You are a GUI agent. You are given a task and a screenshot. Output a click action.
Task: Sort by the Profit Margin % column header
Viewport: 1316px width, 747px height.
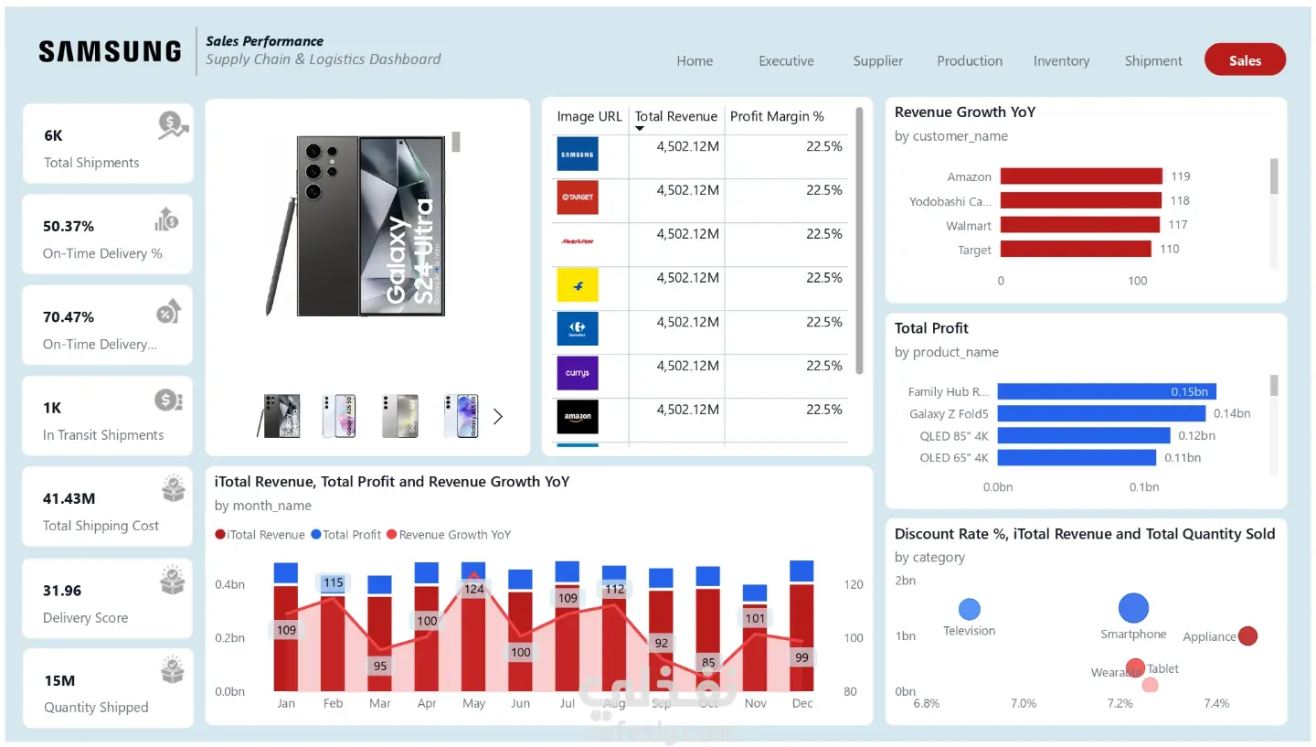coord(777,116)
